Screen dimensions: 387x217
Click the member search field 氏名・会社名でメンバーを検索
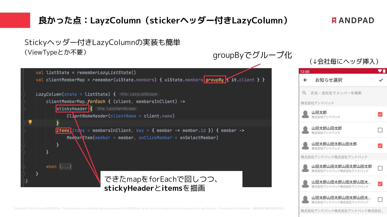[343, 93]
